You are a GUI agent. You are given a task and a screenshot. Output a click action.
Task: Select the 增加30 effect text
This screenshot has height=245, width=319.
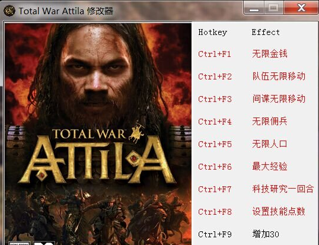point(266,234)
